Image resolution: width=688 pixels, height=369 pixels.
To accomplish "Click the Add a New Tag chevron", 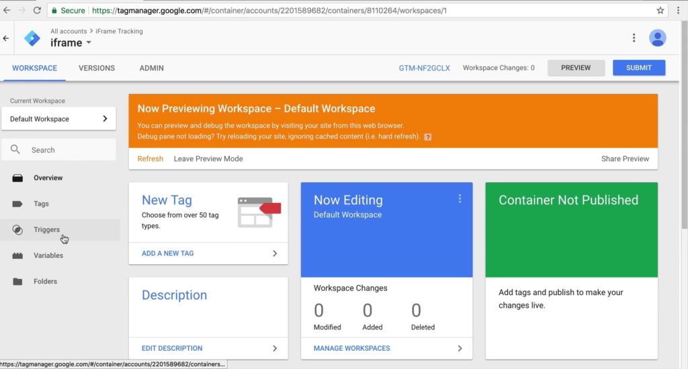I will [x=275, y=253].
